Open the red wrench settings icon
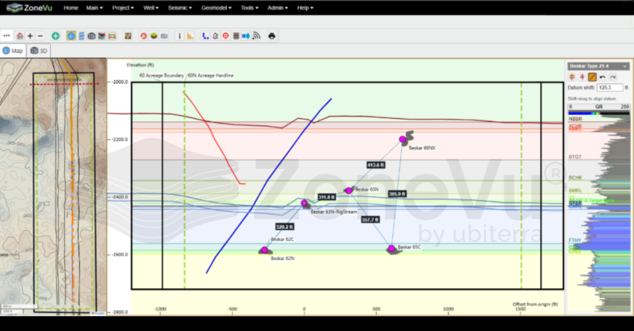Viewport: 634px width, 331px height. pos(144,36)
